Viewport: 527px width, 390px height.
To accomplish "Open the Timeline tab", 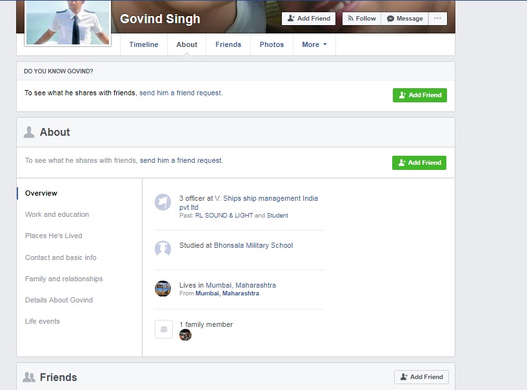I will coord(143,44).
